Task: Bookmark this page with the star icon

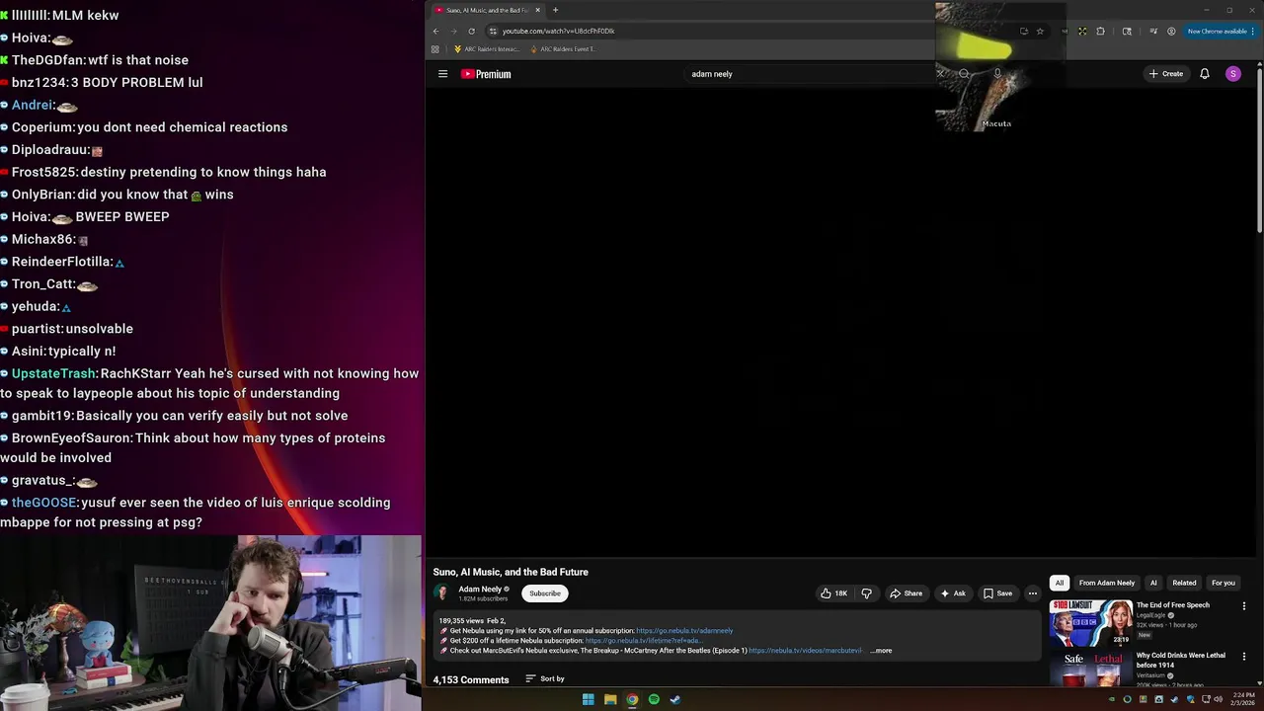Action: pos(1040,31)
